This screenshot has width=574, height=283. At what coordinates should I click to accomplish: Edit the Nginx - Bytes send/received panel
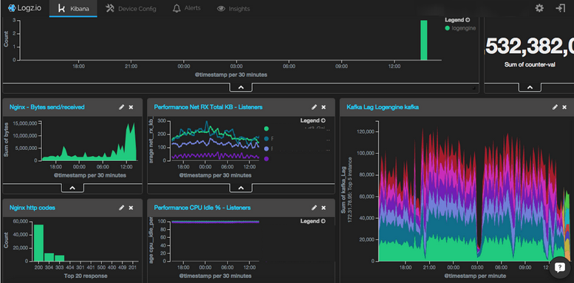[x=122, y=107]
